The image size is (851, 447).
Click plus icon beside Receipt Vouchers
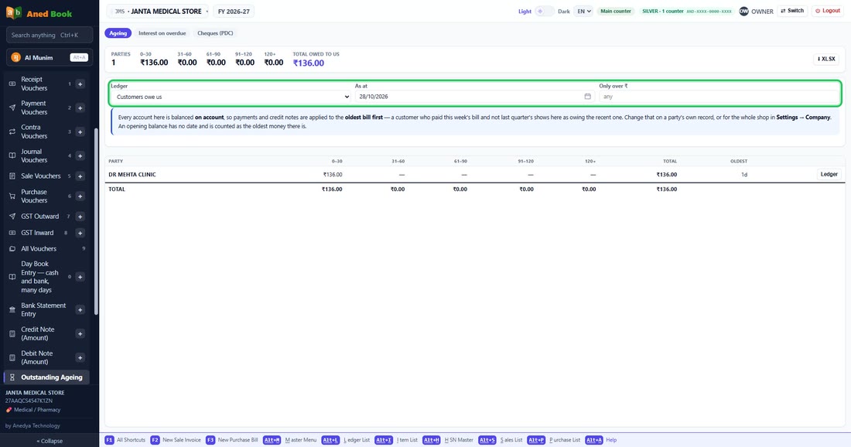coord(80,84)
